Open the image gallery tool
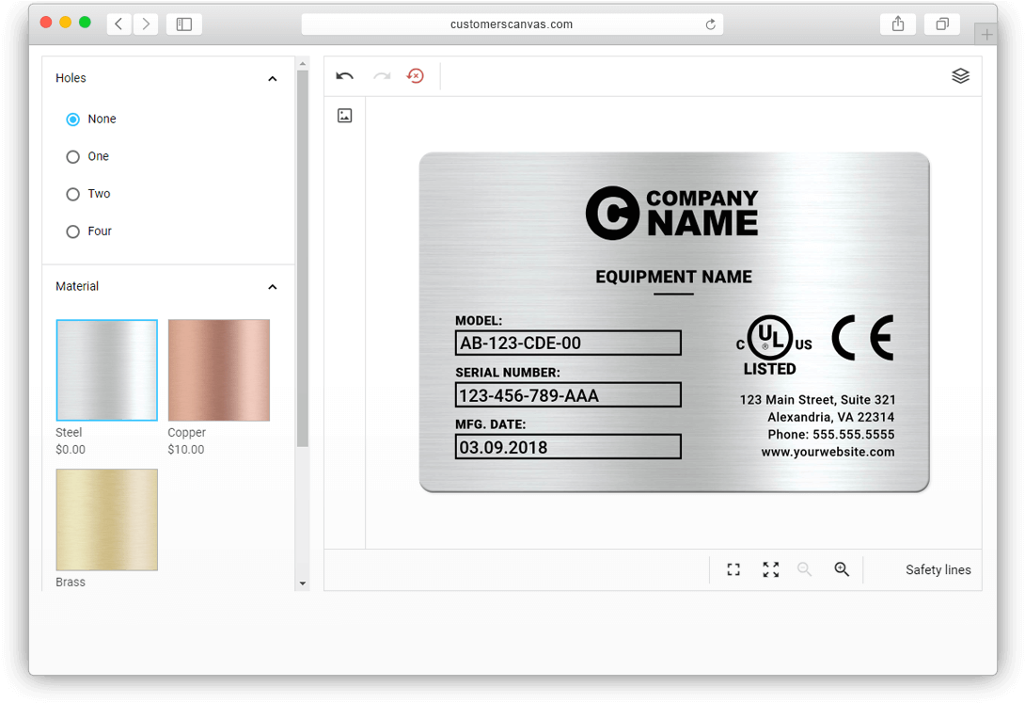This screenshot has width=1025, height=703. (x=345, y=116)
